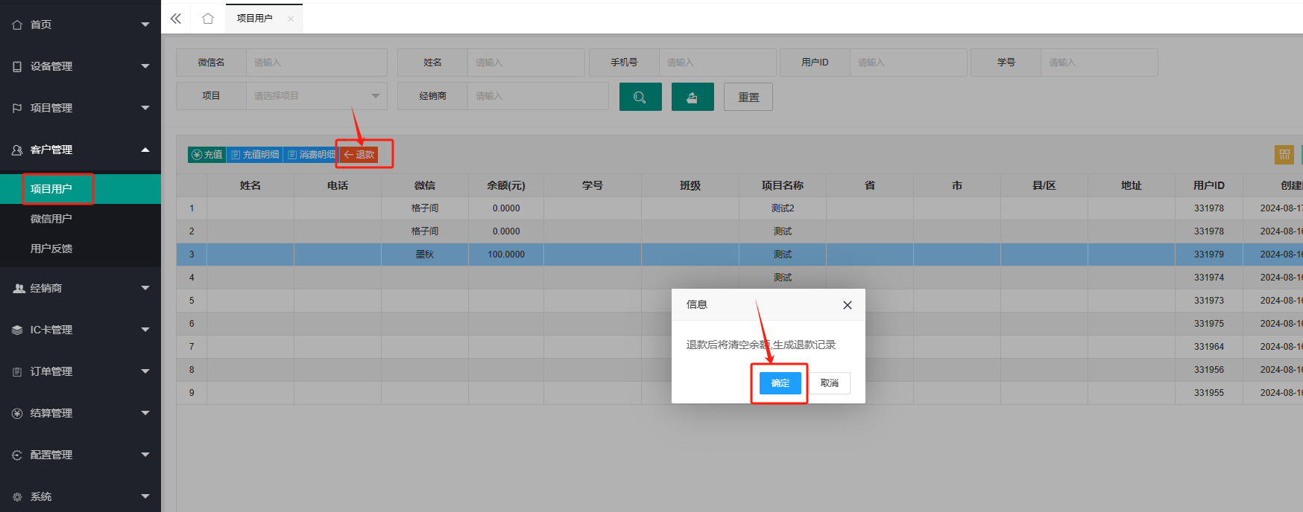1303x512 pixels.
Task: Click the 系统 gear icon
Action: pos(17,496)
